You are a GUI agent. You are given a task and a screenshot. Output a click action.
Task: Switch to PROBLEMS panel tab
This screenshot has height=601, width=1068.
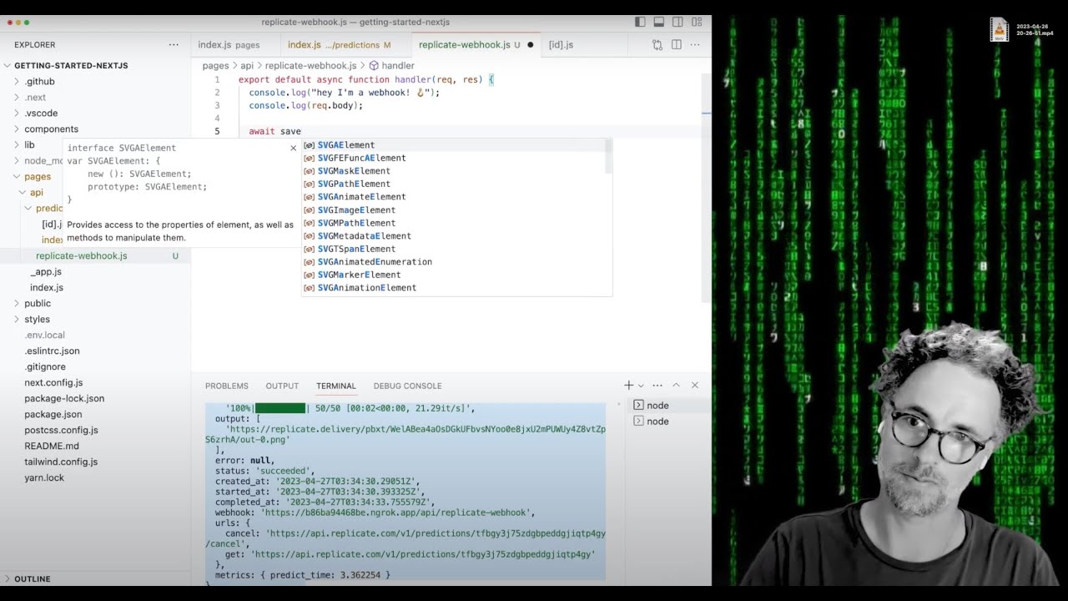(227, 386)
